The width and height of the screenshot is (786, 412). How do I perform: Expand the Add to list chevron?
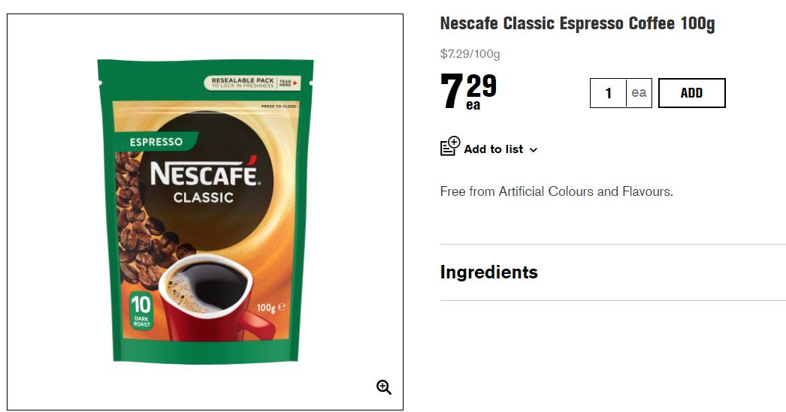coord(534,149)
